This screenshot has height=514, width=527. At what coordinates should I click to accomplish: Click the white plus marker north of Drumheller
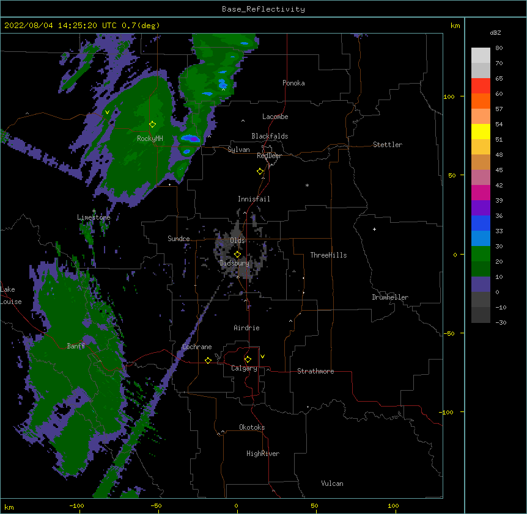click(374, 229)
